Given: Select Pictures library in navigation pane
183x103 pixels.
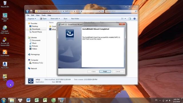Looking at the screenshot, I should point(34,46).
